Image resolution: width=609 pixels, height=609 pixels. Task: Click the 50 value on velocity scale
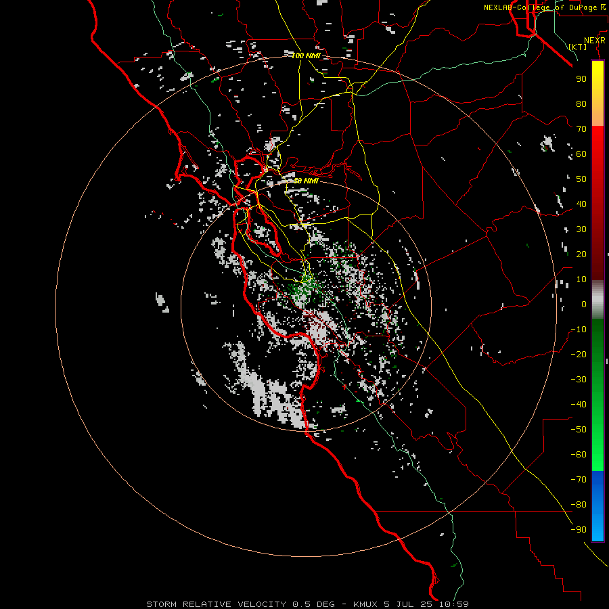tap(581, 179)
